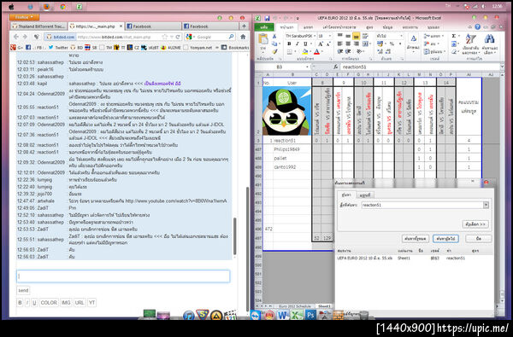Viewport: 513px width, 337px height.
Task: Click the YT button in chat
Action: pos(92,303)
